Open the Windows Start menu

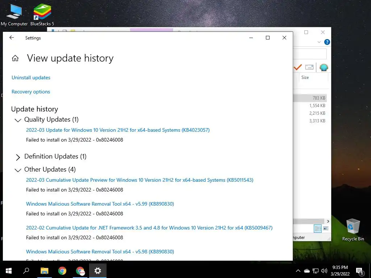tap(9, 271)
